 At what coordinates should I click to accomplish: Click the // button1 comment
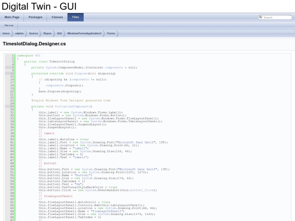tap(48, 163)
